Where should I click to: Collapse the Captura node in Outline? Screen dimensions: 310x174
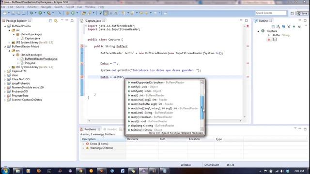258,31
